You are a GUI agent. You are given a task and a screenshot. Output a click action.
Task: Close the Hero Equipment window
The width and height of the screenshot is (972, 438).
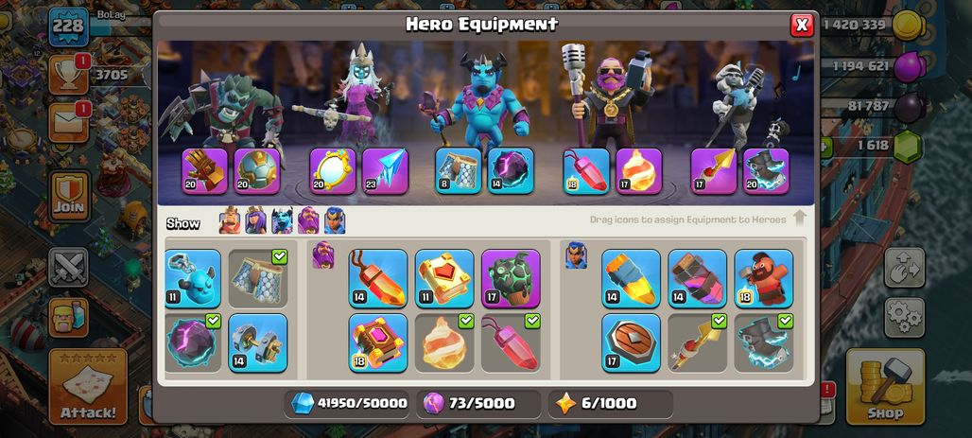[x=802, y=25]
